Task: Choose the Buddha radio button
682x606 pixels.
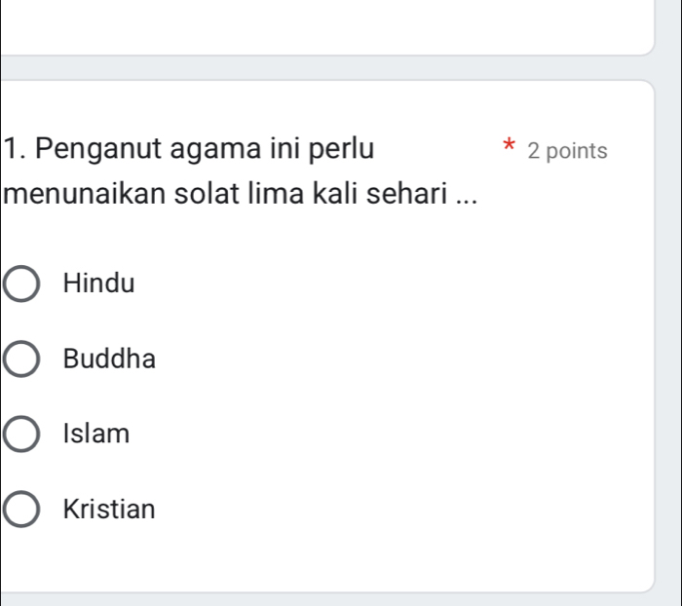Action: 21,360
